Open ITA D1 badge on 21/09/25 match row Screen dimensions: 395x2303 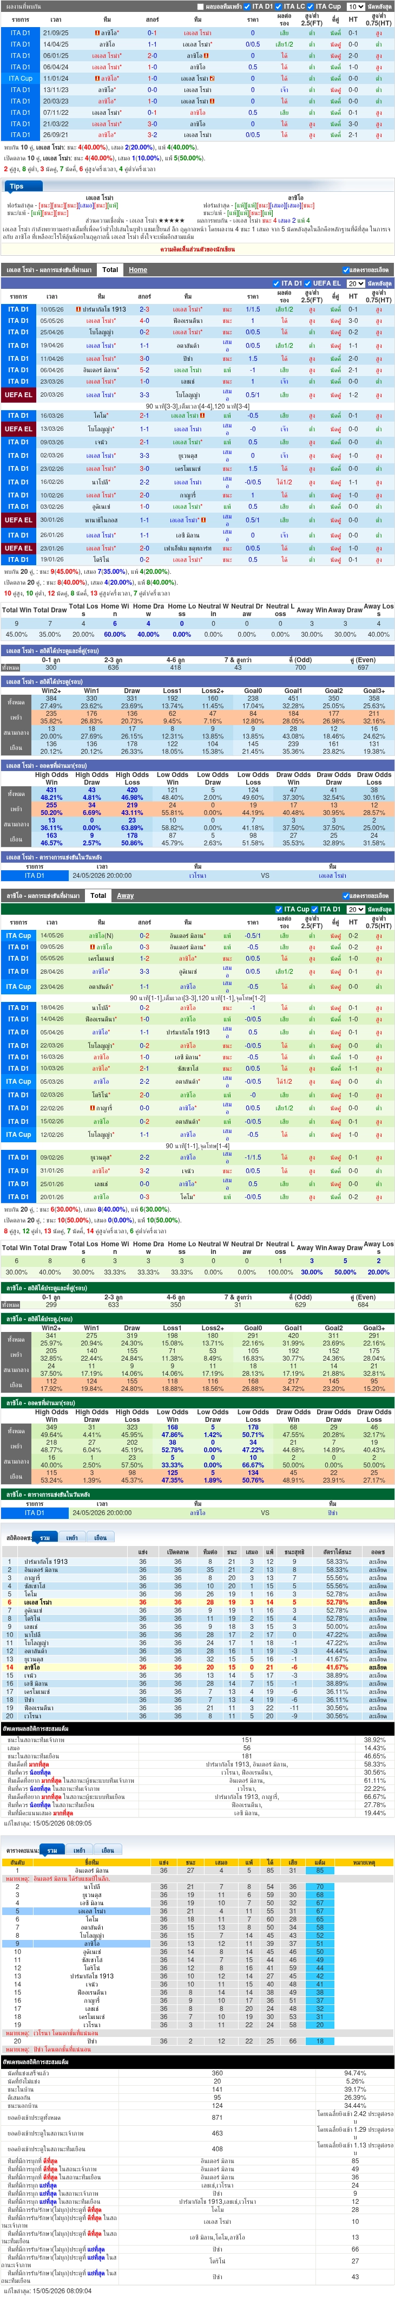19,32
